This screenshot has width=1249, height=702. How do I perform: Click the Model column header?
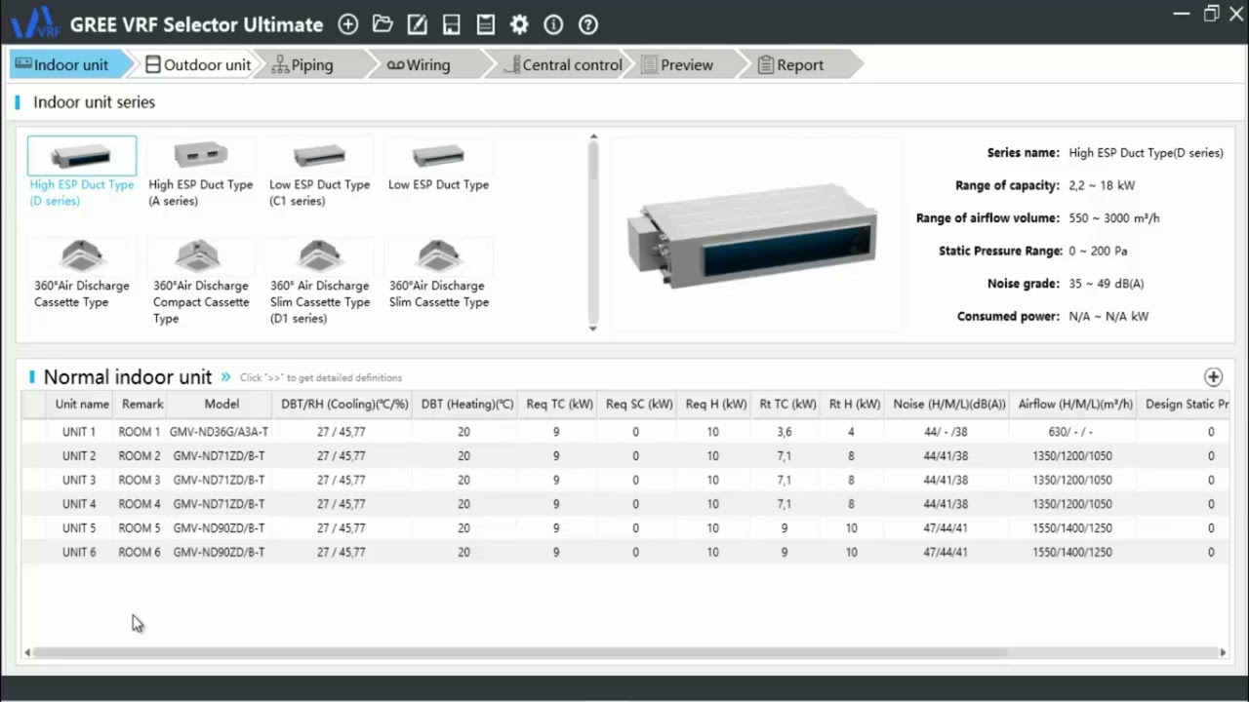[222, 404]
